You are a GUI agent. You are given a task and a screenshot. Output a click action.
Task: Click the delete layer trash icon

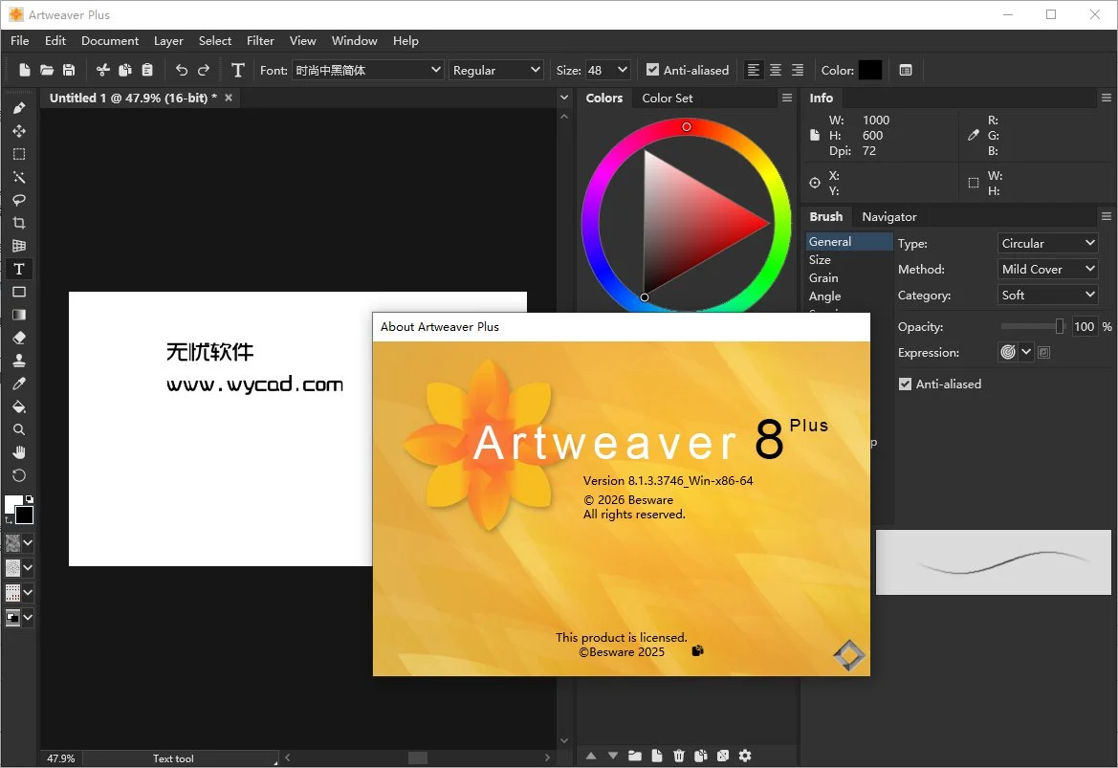[x=679, y=756]
